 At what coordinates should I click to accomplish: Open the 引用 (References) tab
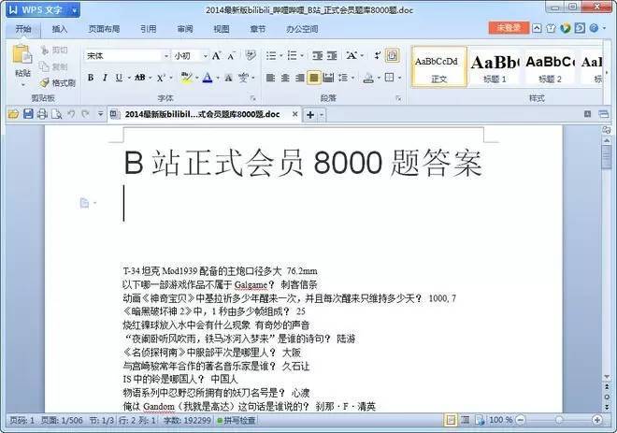148,29
